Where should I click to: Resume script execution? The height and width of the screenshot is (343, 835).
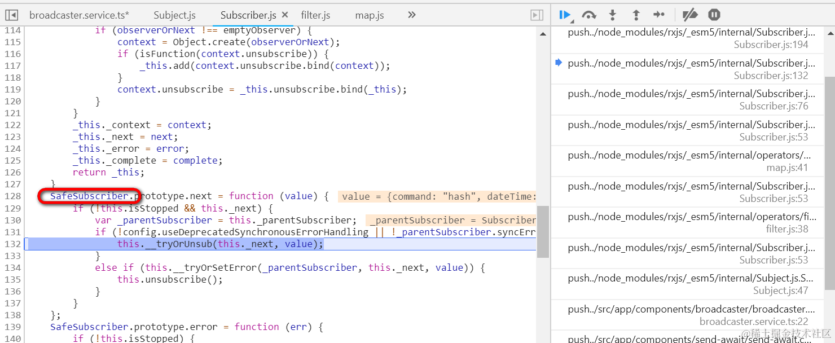[565, 15]
